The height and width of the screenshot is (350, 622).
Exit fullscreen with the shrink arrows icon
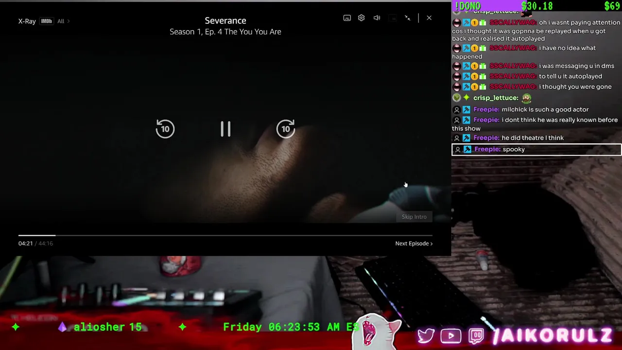pyautogui.click(x=408, y=18)
